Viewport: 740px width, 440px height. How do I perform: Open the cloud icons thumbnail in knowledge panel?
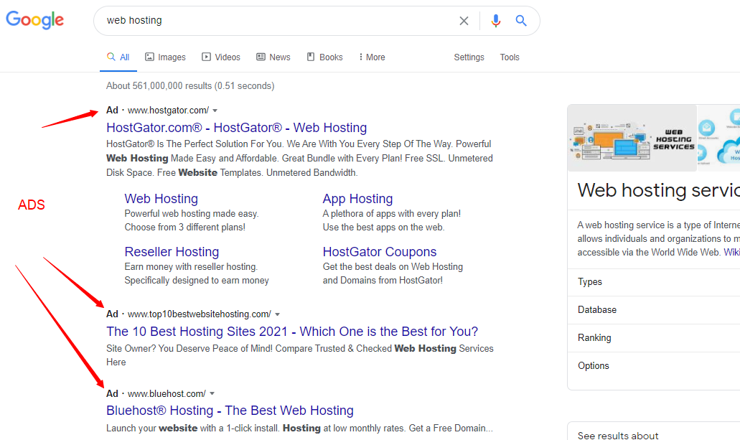click(x=718, y=138)
